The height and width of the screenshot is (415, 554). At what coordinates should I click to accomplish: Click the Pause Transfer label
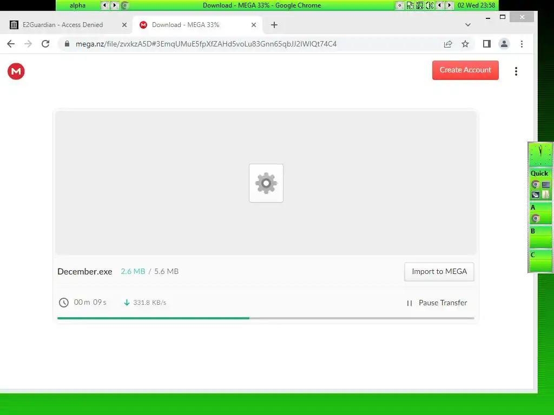(443, 303)
